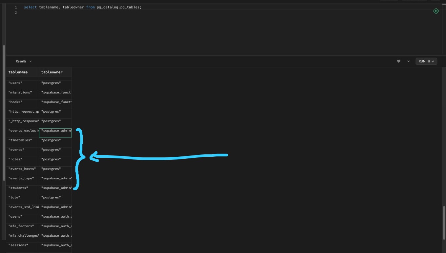Click the highlighted supabase_admin result cell
Image resolution: width=446 pixels, height=253 pixels.
pyautogui.click(x=55, y=131)
